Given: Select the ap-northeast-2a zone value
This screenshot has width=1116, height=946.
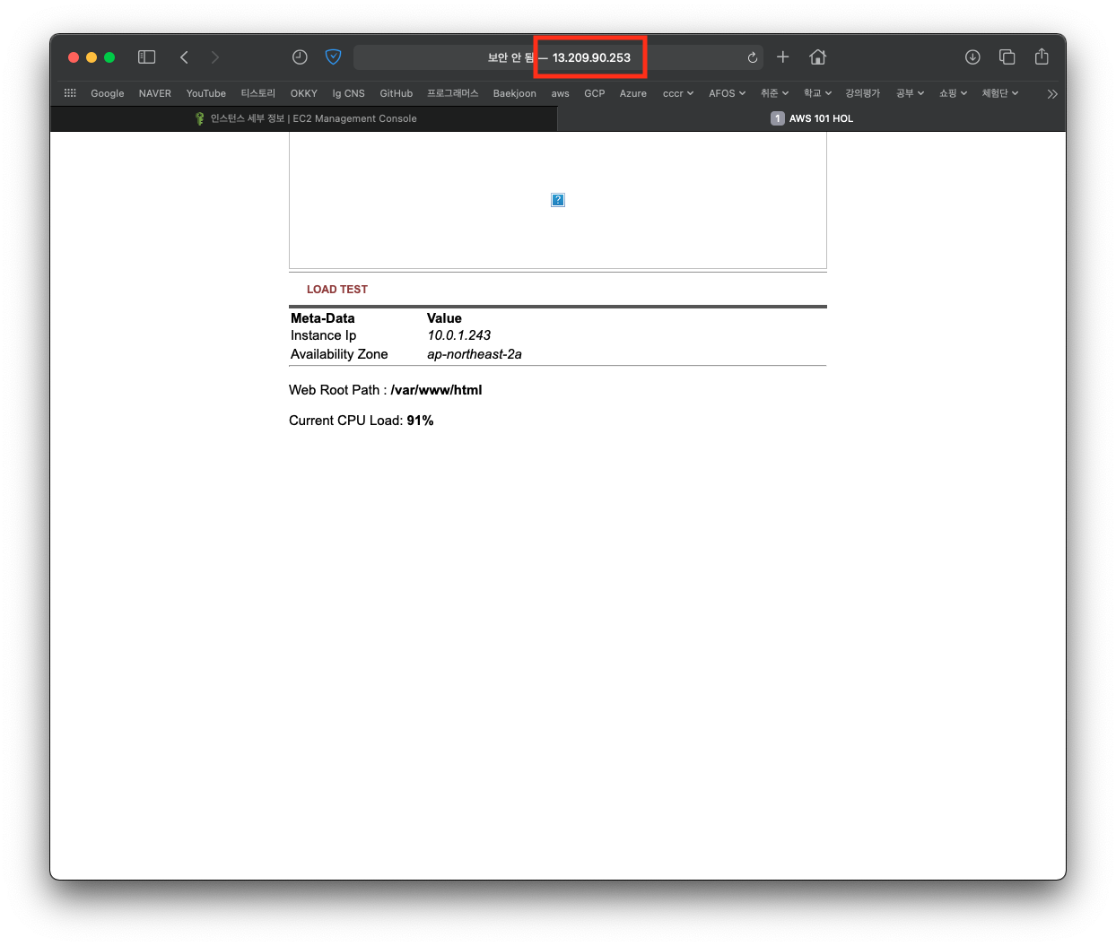Looking at the screenshot, I should click(475, 354).
